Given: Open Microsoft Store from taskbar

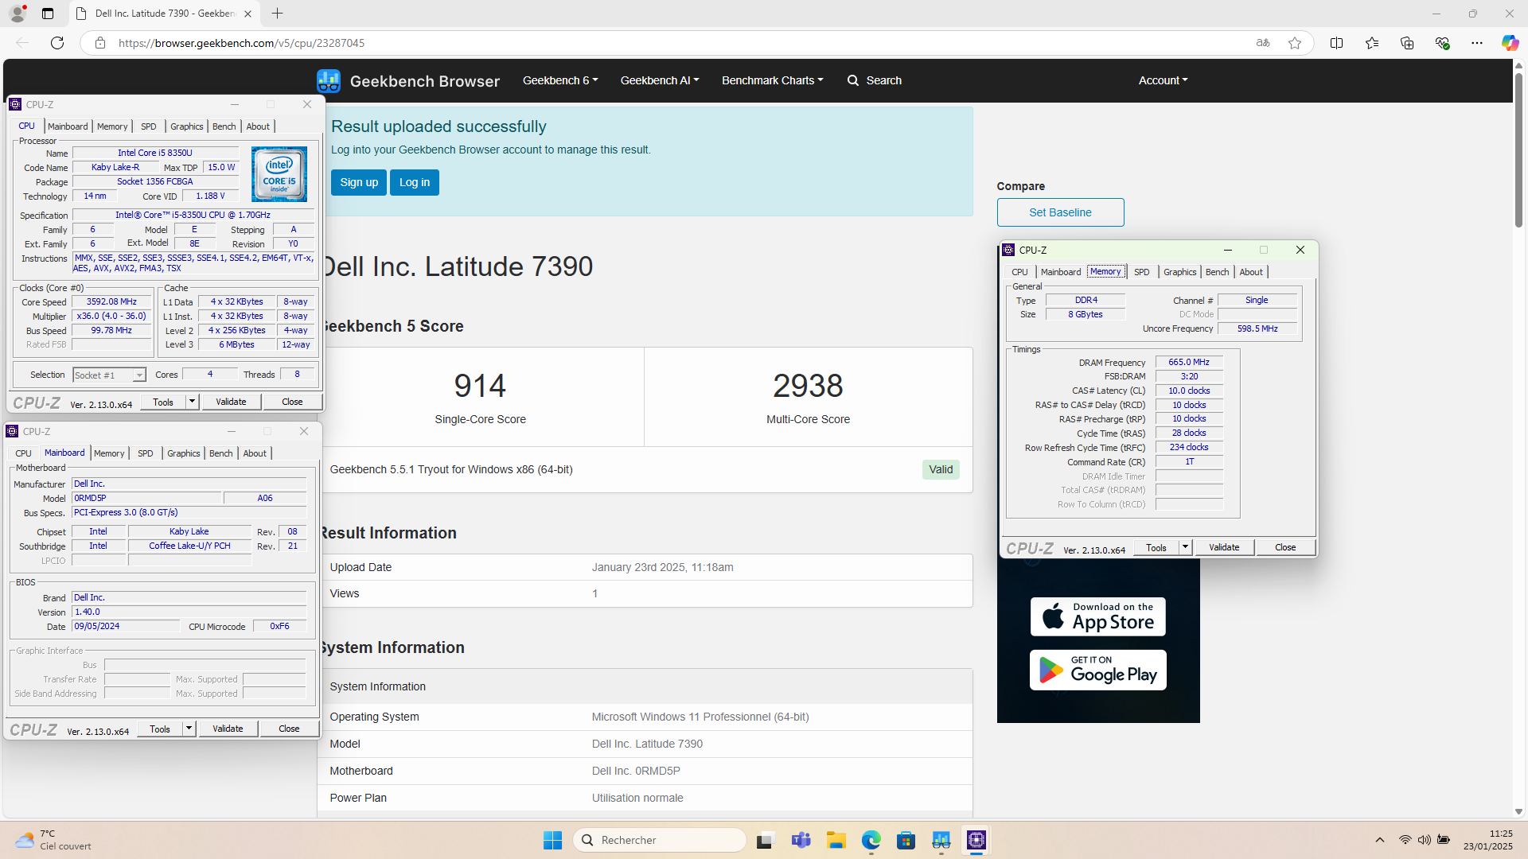Looking at the screenshot, I should click(906, 840).
